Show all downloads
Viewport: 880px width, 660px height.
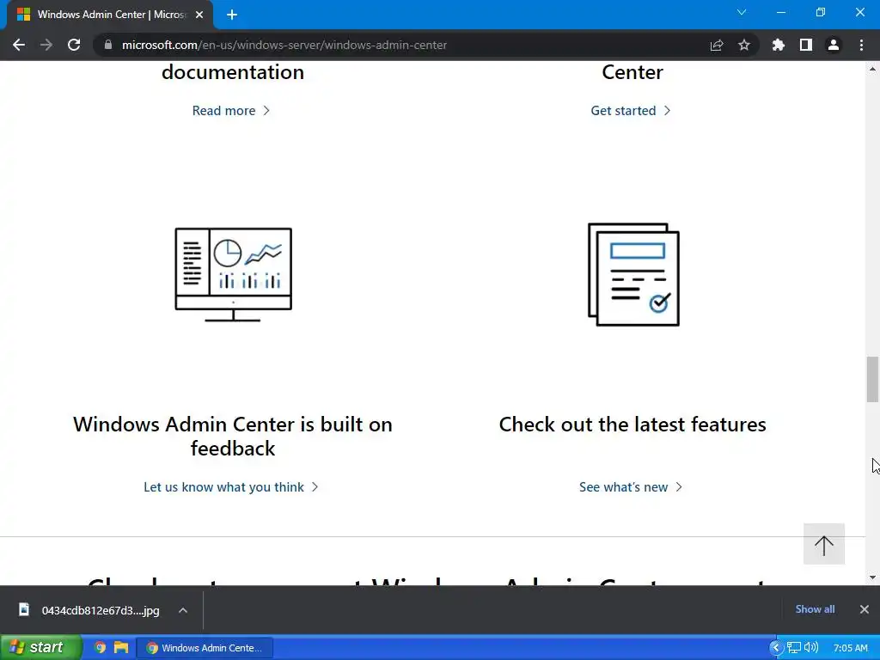tap(815, 609)
